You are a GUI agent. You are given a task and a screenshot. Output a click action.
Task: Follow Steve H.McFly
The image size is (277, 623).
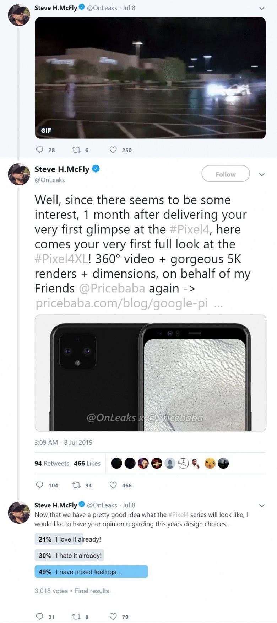(226, 174)
